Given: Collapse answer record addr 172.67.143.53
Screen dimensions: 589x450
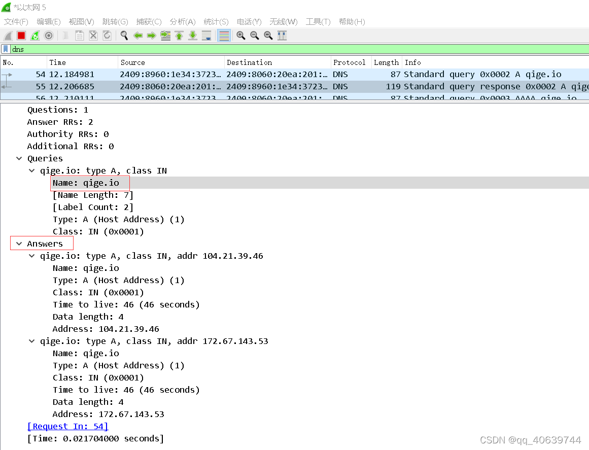Looking at the screenshot, I should point(32,341).
